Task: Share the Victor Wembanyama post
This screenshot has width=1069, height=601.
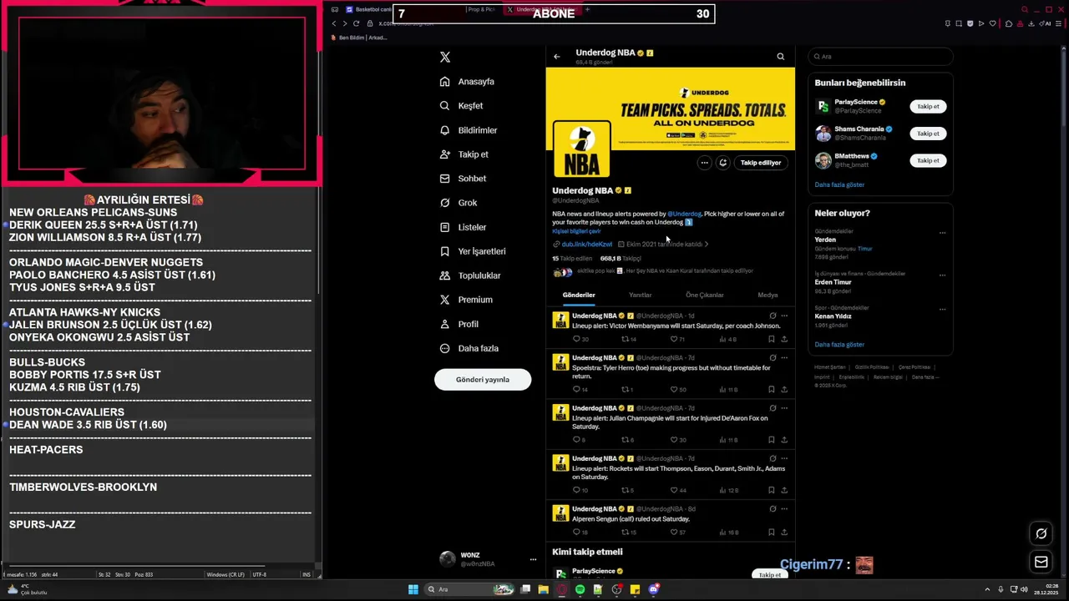Action: click(x=784, y=340)
